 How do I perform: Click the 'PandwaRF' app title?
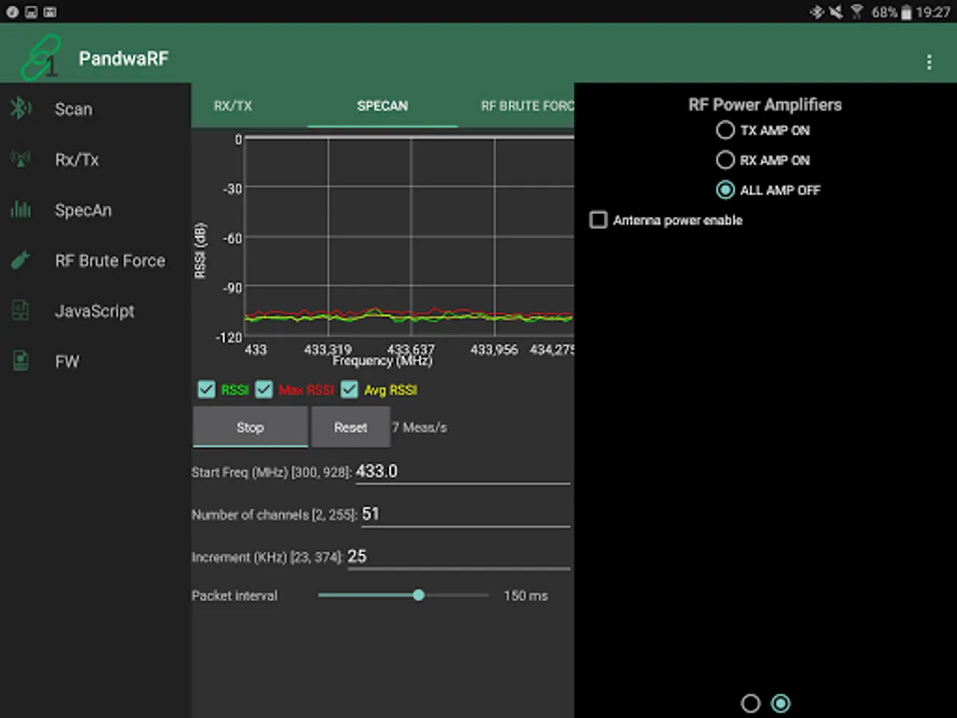124,58
